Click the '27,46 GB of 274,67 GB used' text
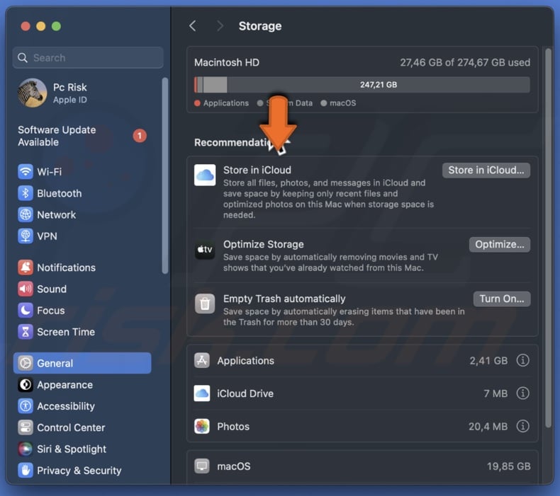Screen dimensions: 560x496 (x=465, y=62)
